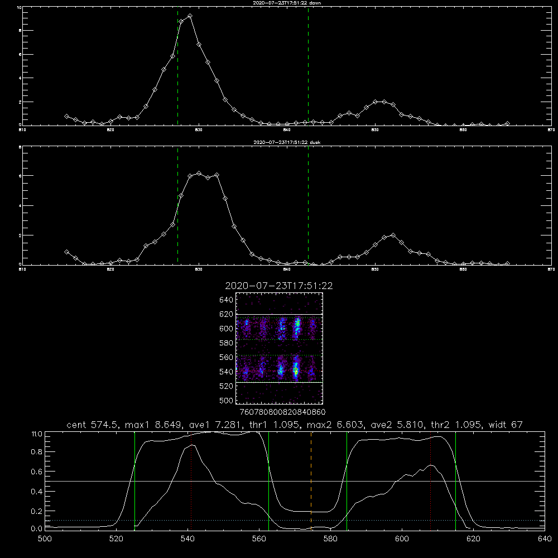Click the red dotted line near 541 in bottom plot
The image size is (558, 558).
pos(191,481)
